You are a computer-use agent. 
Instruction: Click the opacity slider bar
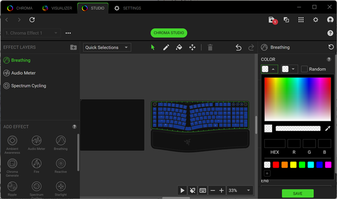point(298,128)
